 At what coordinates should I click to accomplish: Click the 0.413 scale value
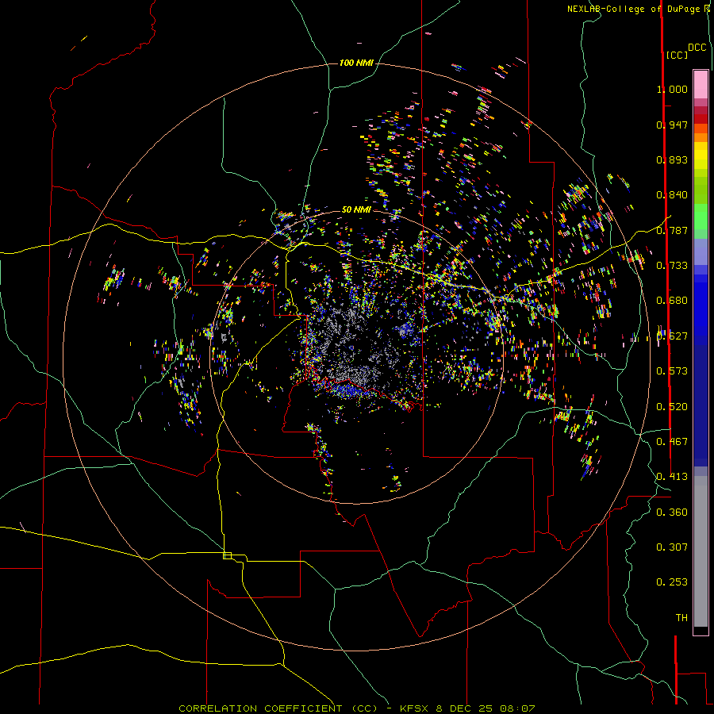coord(672,477)
